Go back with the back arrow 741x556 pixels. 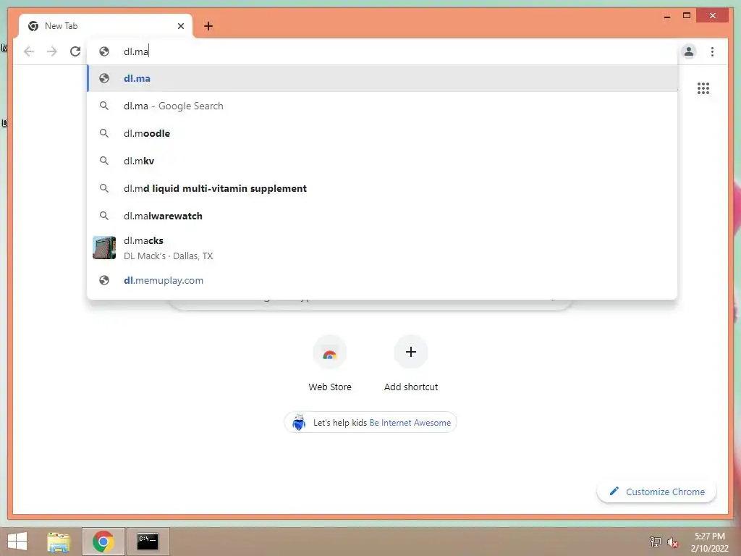coord(29,51)
